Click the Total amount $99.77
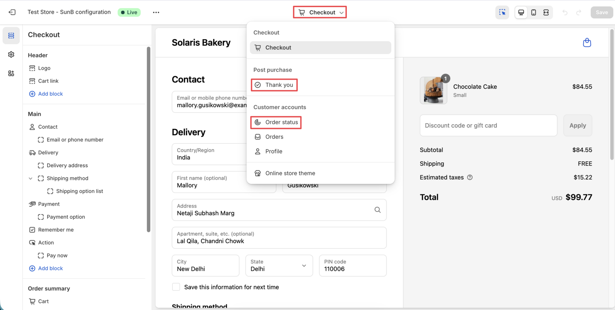 579,197
